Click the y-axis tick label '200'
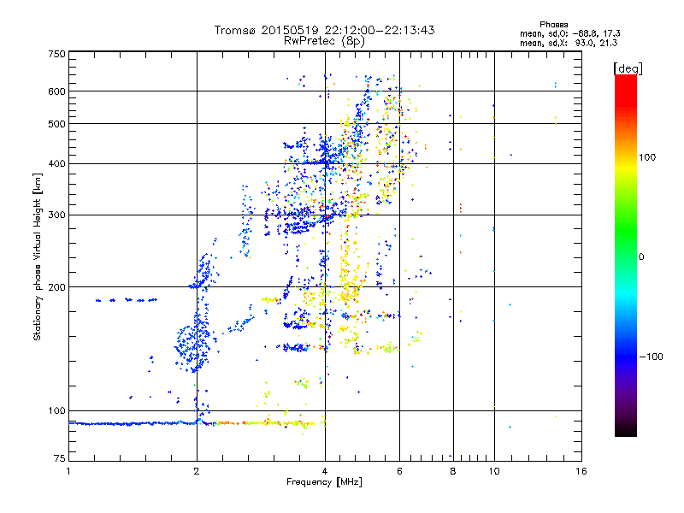Viewport: 684px width, 513px height. (56, 287)
